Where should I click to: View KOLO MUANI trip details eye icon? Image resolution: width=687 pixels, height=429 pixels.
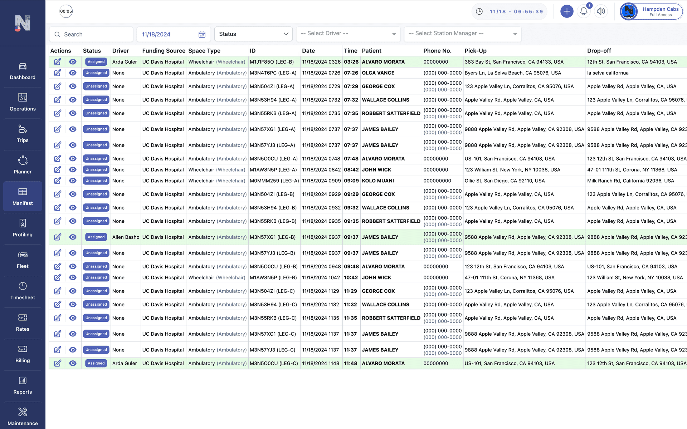pyautogui.click(x=73, y=181)
